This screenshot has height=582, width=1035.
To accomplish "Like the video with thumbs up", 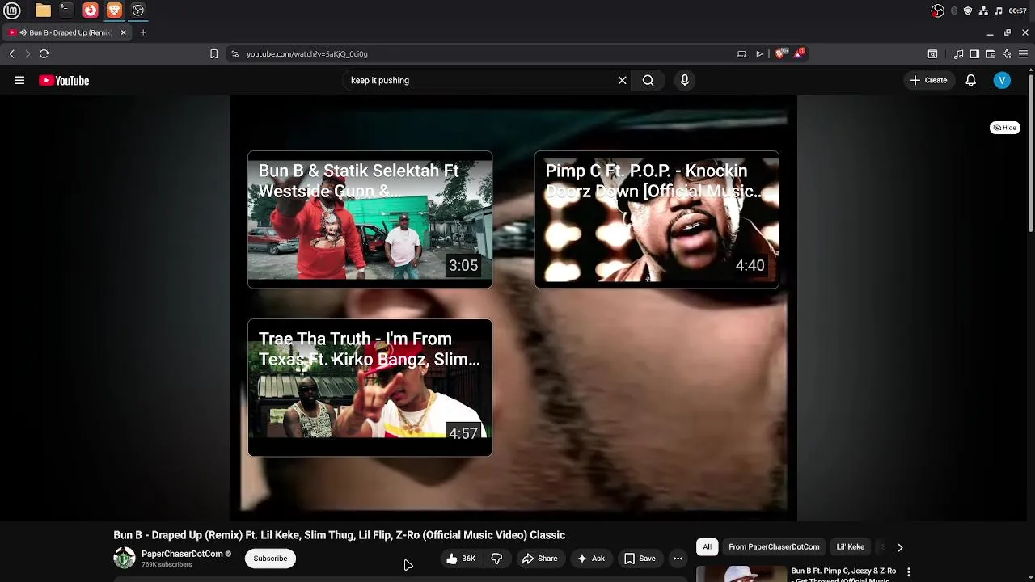I will click(460, 559).
